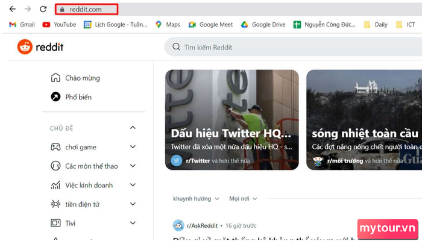Click the tiền điện tử icon
The width and height of the screenshot is (422, 244).
(x=55, y=204)
